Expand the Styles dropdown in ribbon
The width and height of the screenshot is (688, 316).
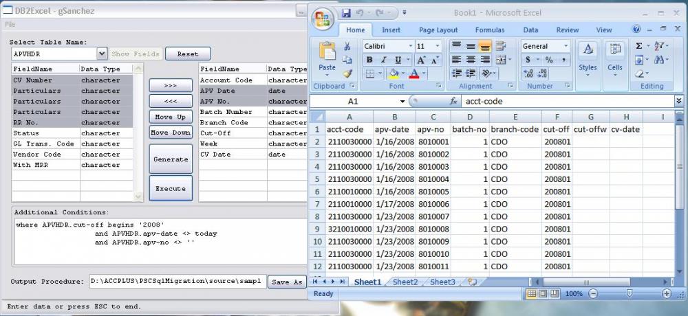tap(588, 75)
